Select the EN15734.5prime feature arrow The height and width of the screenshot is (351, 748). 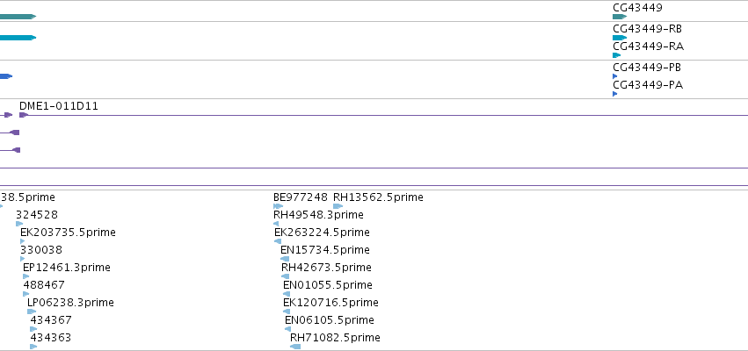[285, 259]
